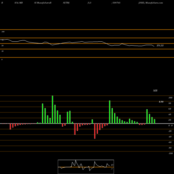Click the 'SI MunafaSutraR' header label

click(43, 3)
